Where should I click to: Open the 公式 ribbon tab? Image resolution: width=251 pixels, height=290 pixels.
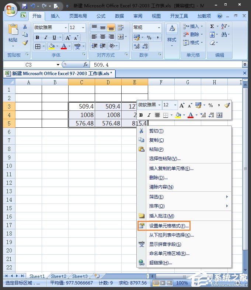click(101, 16)
